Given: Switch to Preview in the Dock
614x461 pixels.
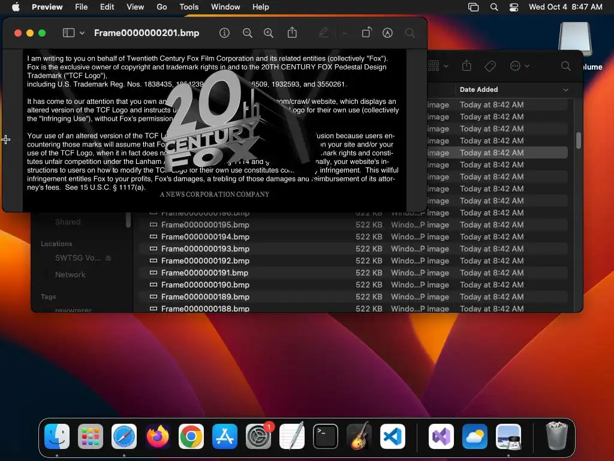Looking at the screenshot, I should click(508, 436).
